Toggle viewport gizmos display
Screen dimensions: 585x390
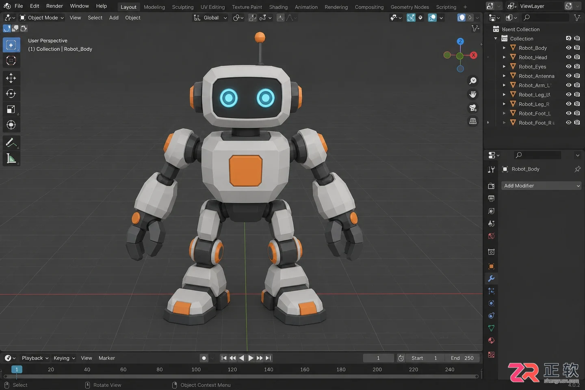[x=411, y=18]
